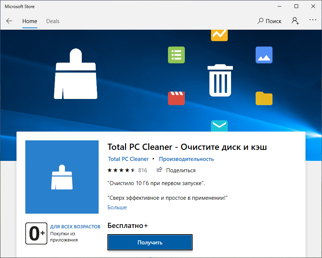Click the Бесплатно+ price text
The width and height of the screenshot is (322, 258).
tap(128, 226)
